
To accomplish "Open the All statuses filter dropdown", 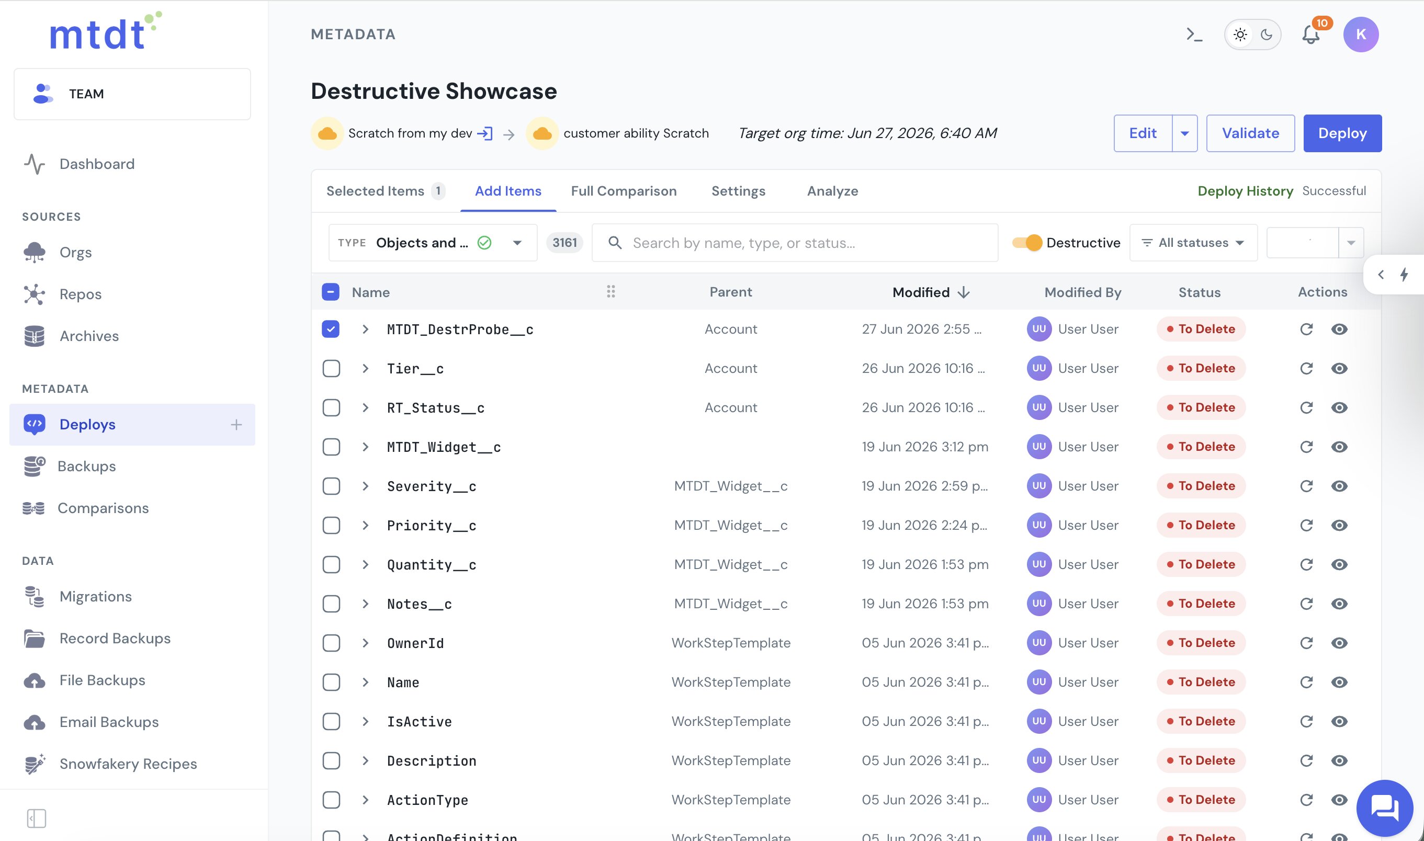I will tap(1193, 243).
